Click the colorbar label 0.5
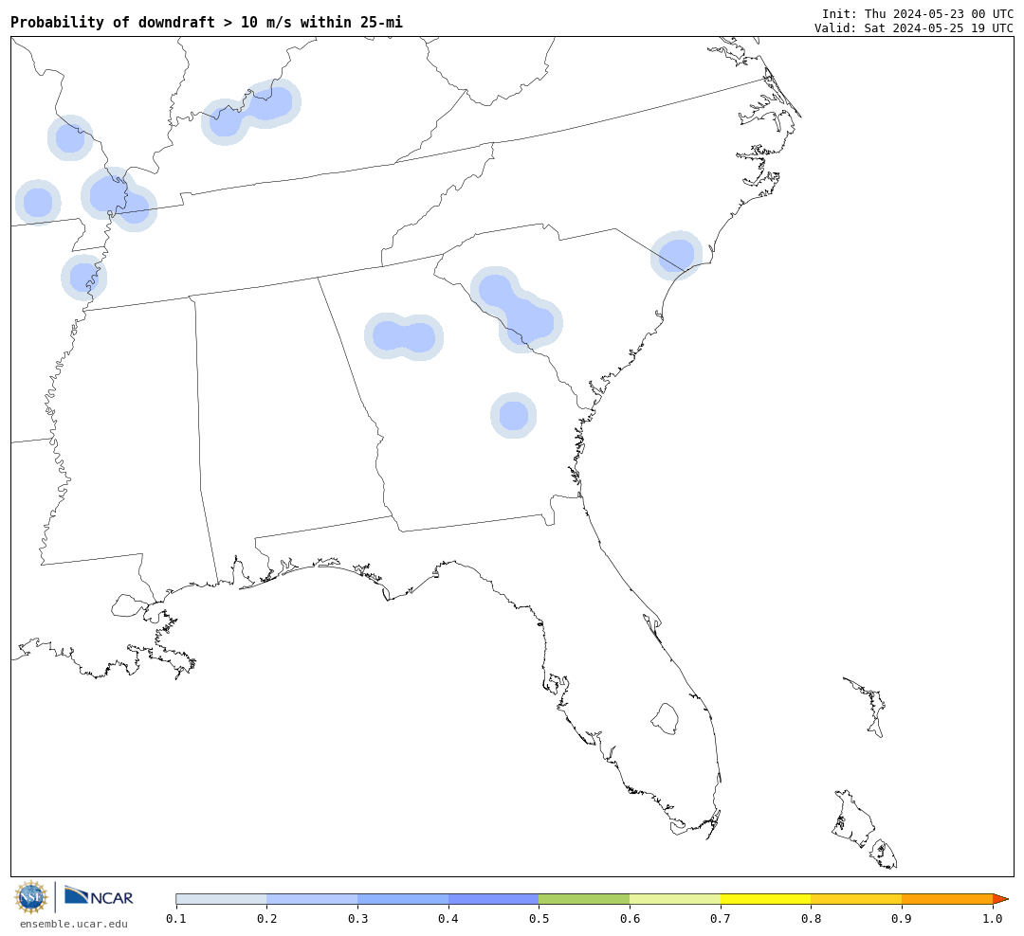Viewport: 1024px width, 936px height. [x=539, y=919]
